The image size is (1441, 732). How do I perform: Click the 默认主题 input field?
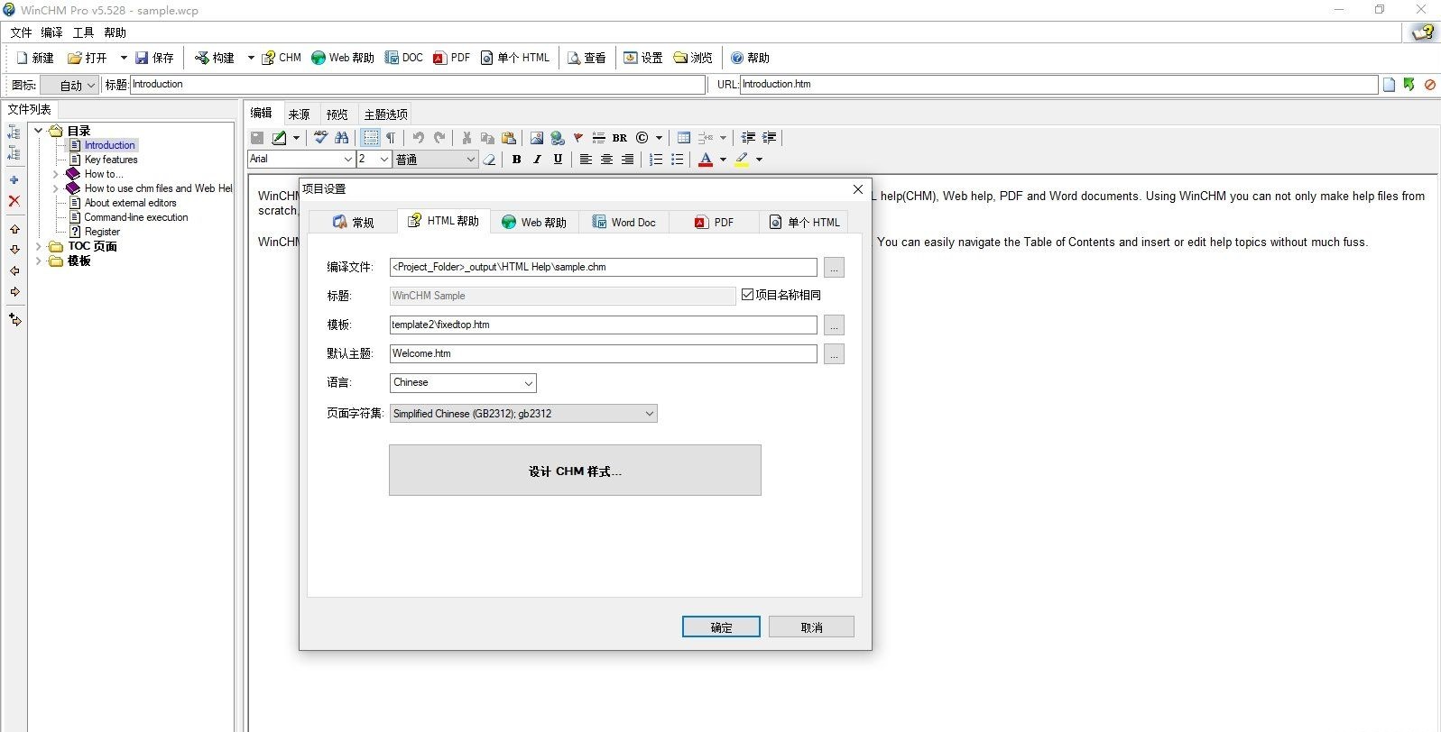604,354
